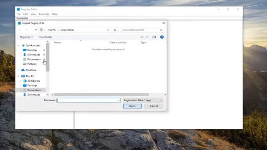The height and width of the screenshot is (150, 267).
Task: Collapse the Quick access tree node
Action: pyautogui.click(x=18, y=45)
